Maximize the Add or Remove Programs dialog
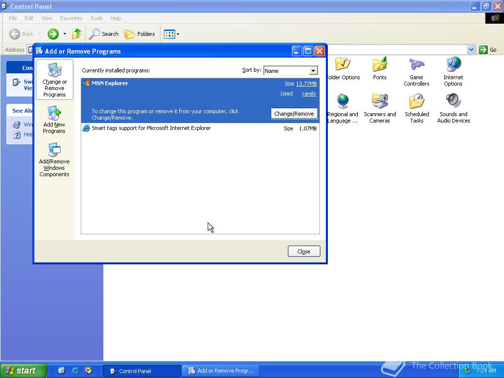The height and width of the screenshot is (378, 504). pyautogui.click(x=308, y=51)
